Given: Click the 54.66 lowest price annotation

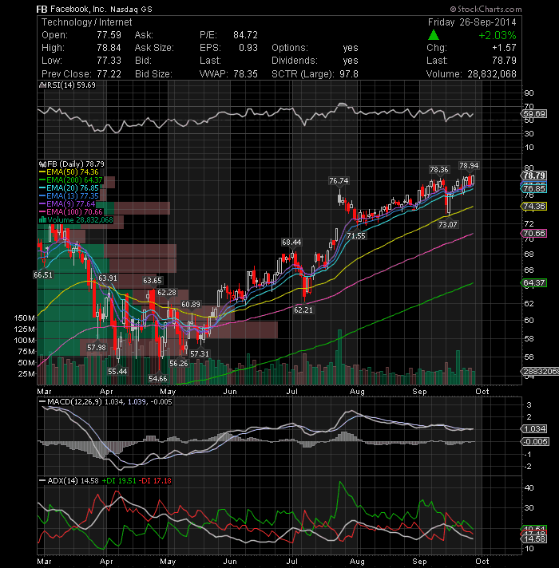Looking at the screenshot, I should tap(157, 379).
